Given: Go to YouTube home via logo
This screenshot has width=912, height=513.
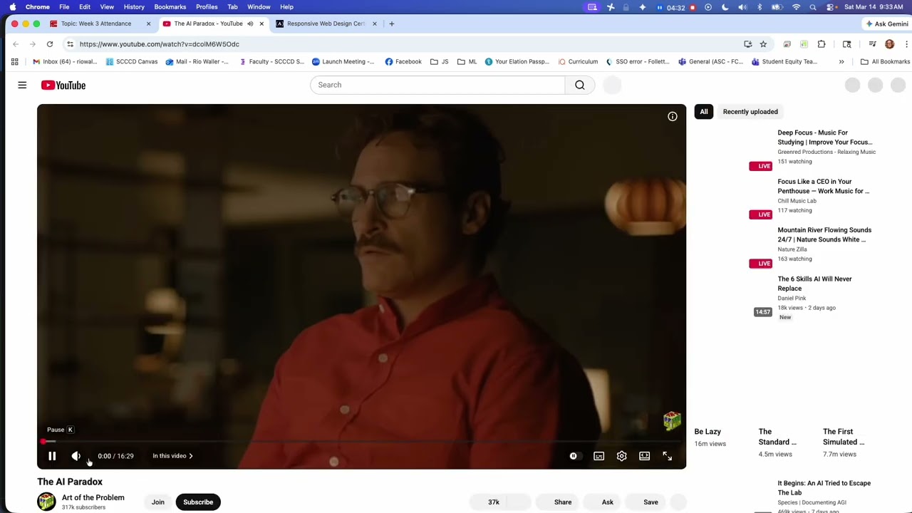Looking at the screenshot, I should (63, 85).
